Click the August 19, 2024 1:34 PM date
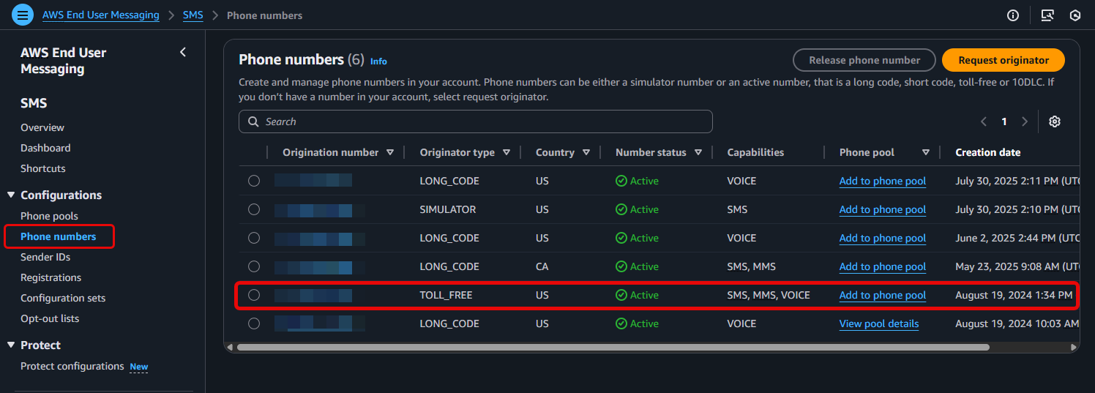The width and height of the screenshot is (1095, 393). (x=1014, y=295)
